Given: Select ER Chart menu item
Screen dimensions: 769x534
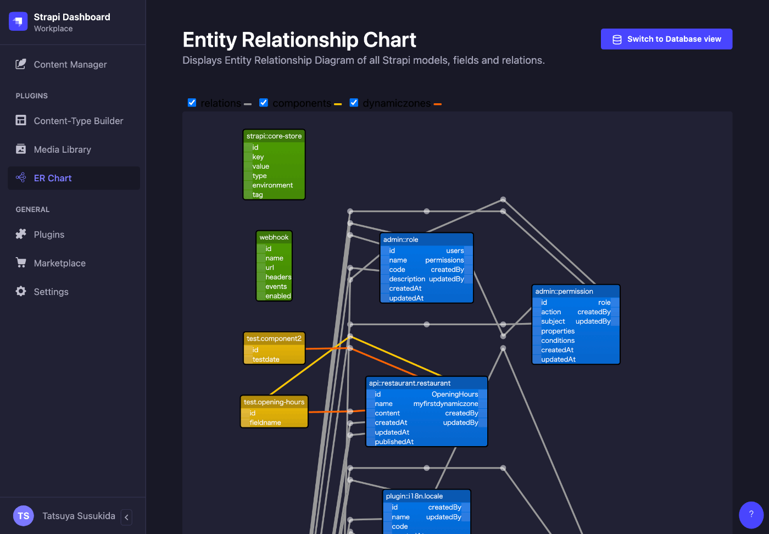Looking at the screenshot, I should pos(74,178).
